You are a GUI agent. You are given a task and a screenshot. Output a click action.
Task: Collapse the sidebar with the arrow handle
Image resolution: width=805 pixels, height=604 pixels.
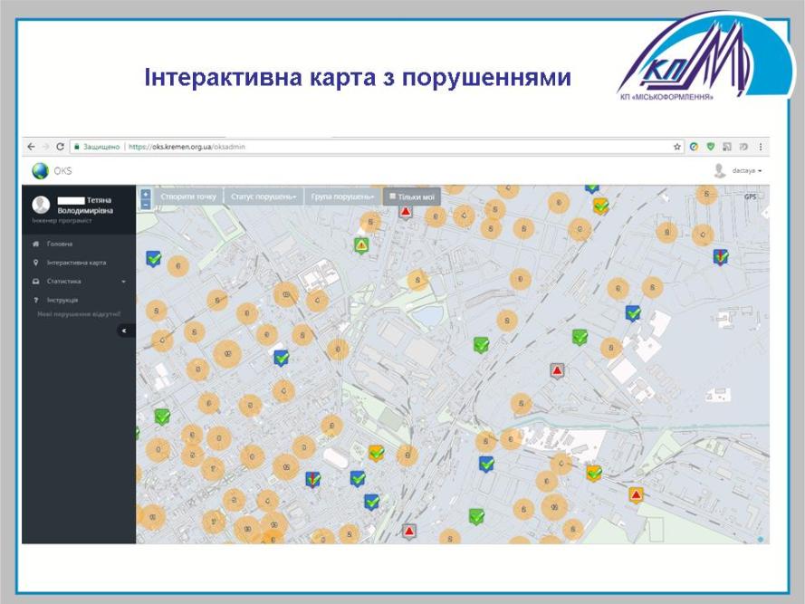click(124, 331)
